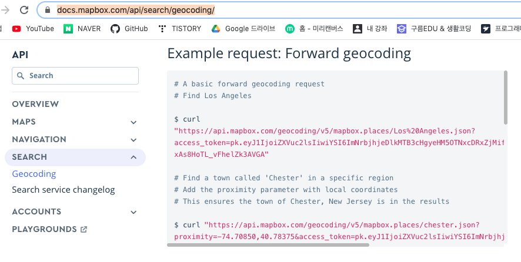Focus the API docs Search field

point(75,76)
